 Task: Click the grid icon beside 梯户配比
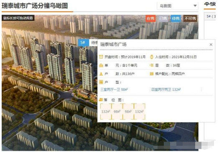(152, 74)
